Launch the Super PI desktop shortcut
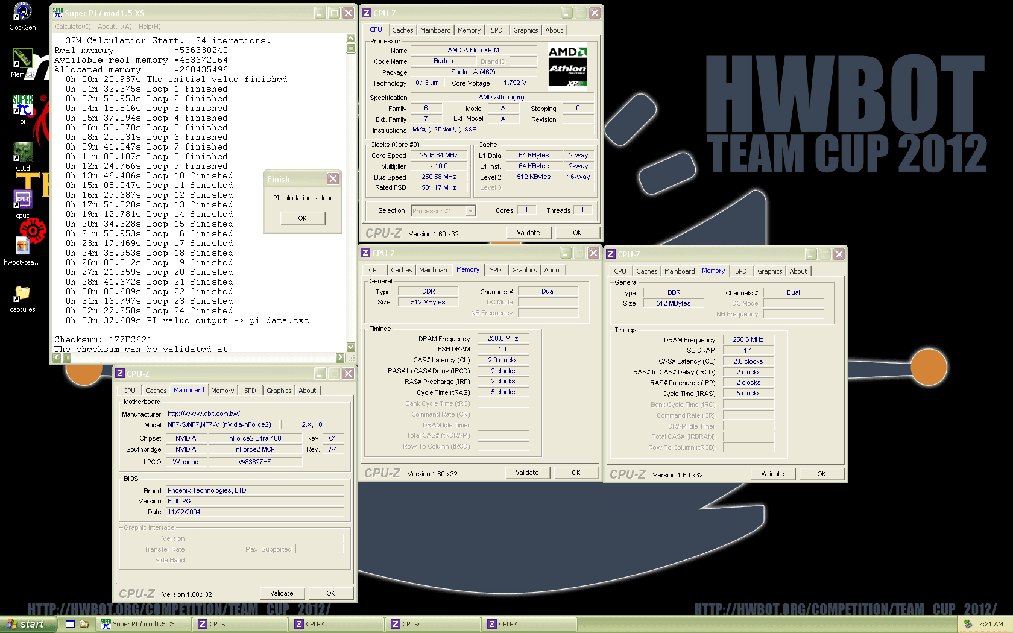This screenshot has width=1013, height=633. (x=22, y=109)
